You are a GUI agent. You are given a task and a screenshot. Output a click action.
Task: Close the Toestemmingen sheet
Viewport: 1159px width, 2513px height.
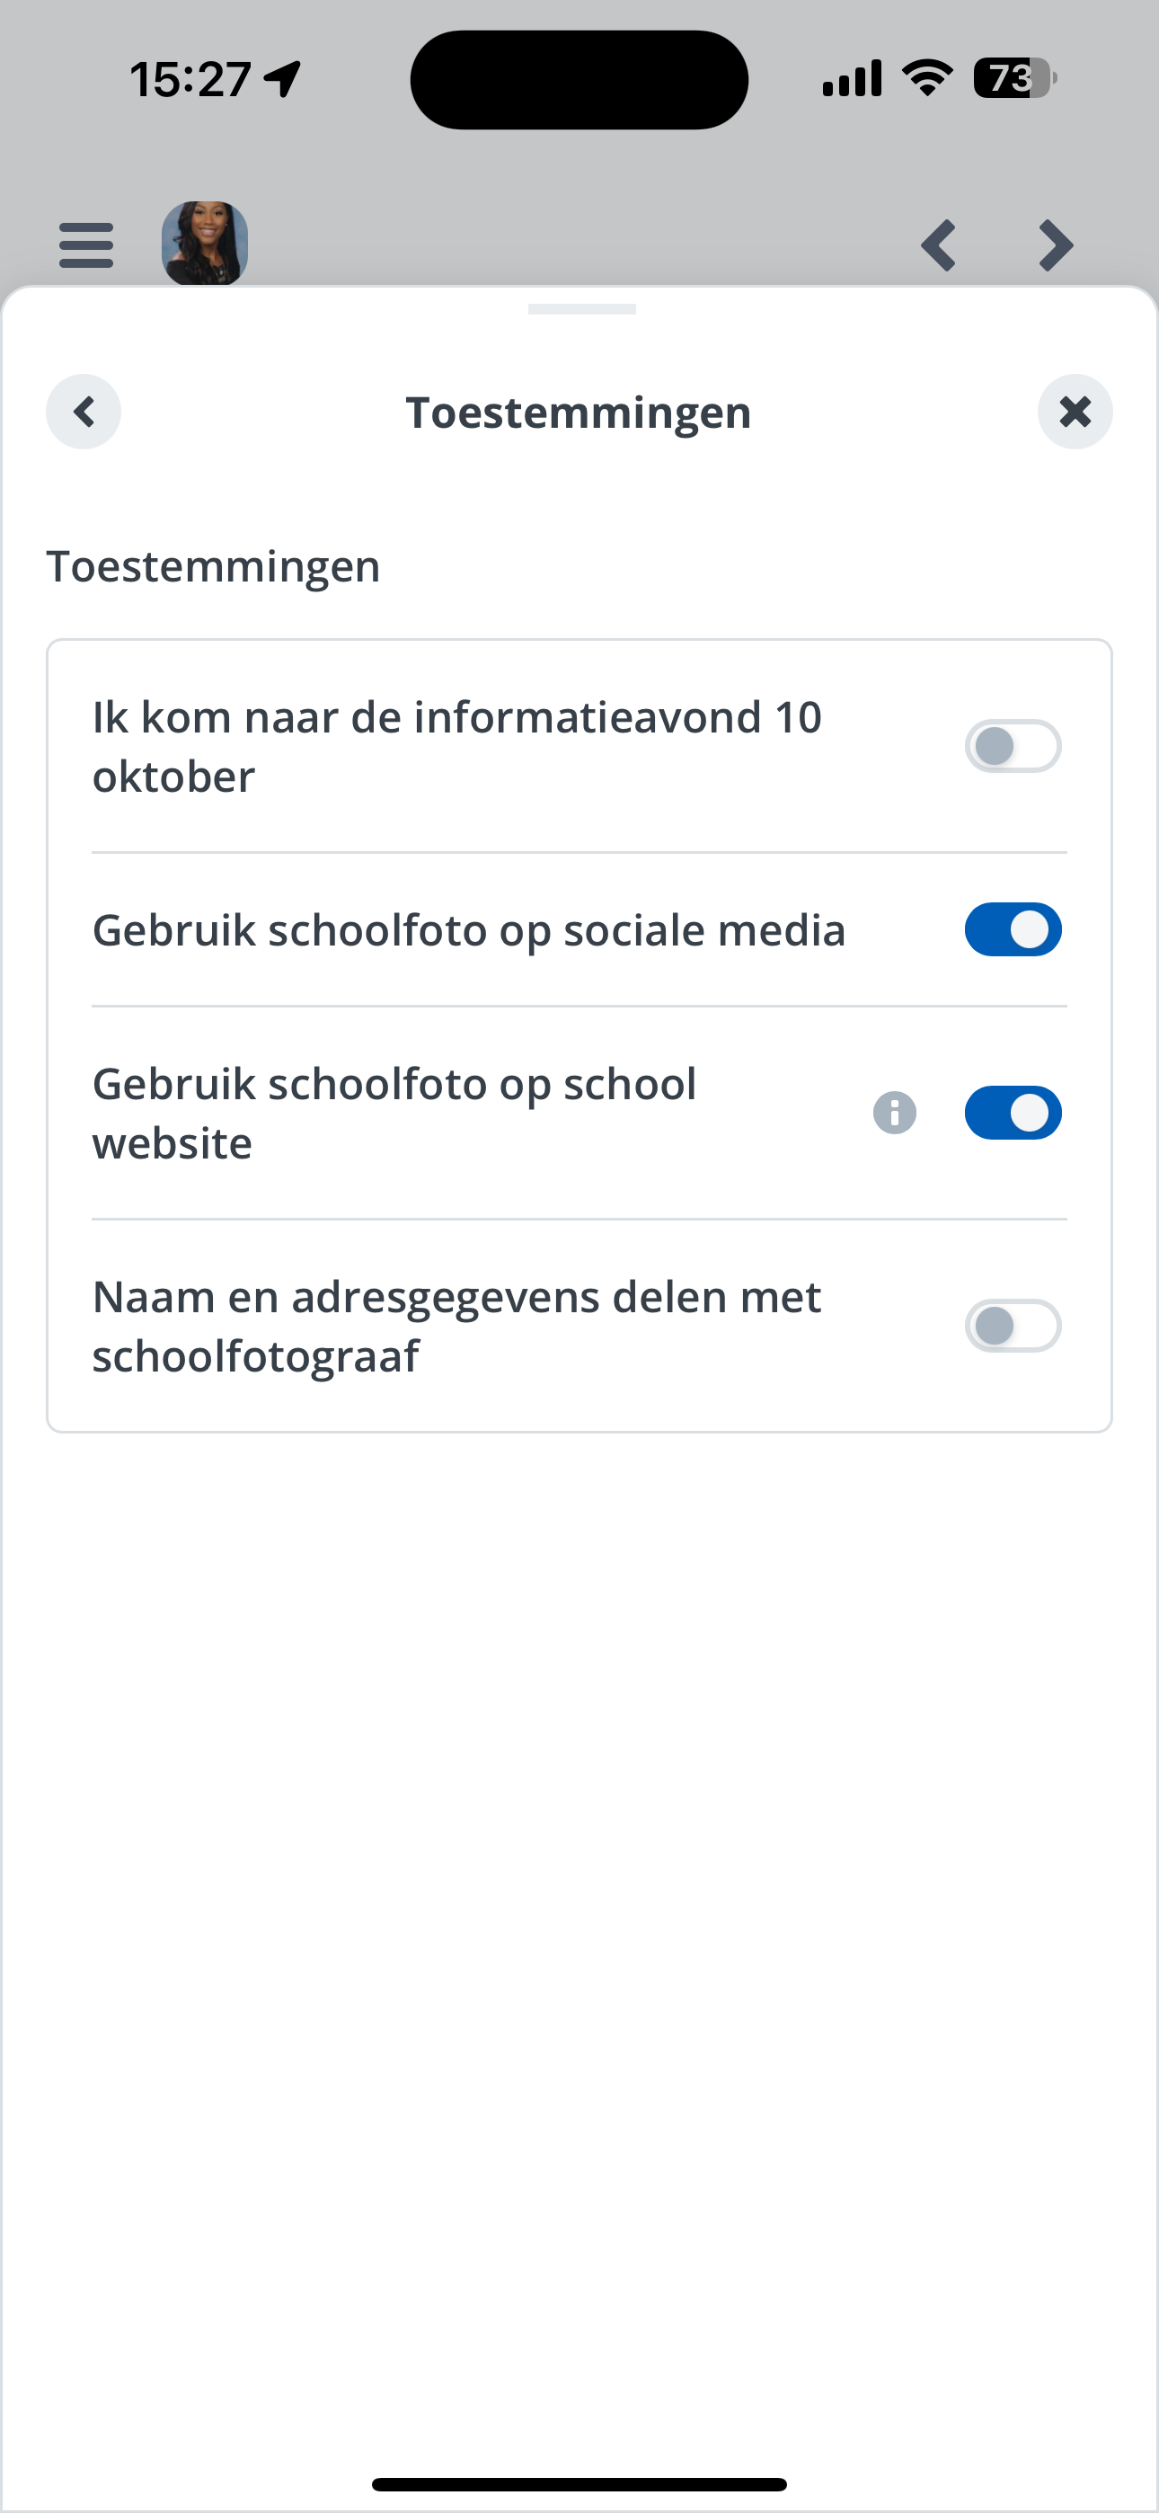coord(1075,412)
